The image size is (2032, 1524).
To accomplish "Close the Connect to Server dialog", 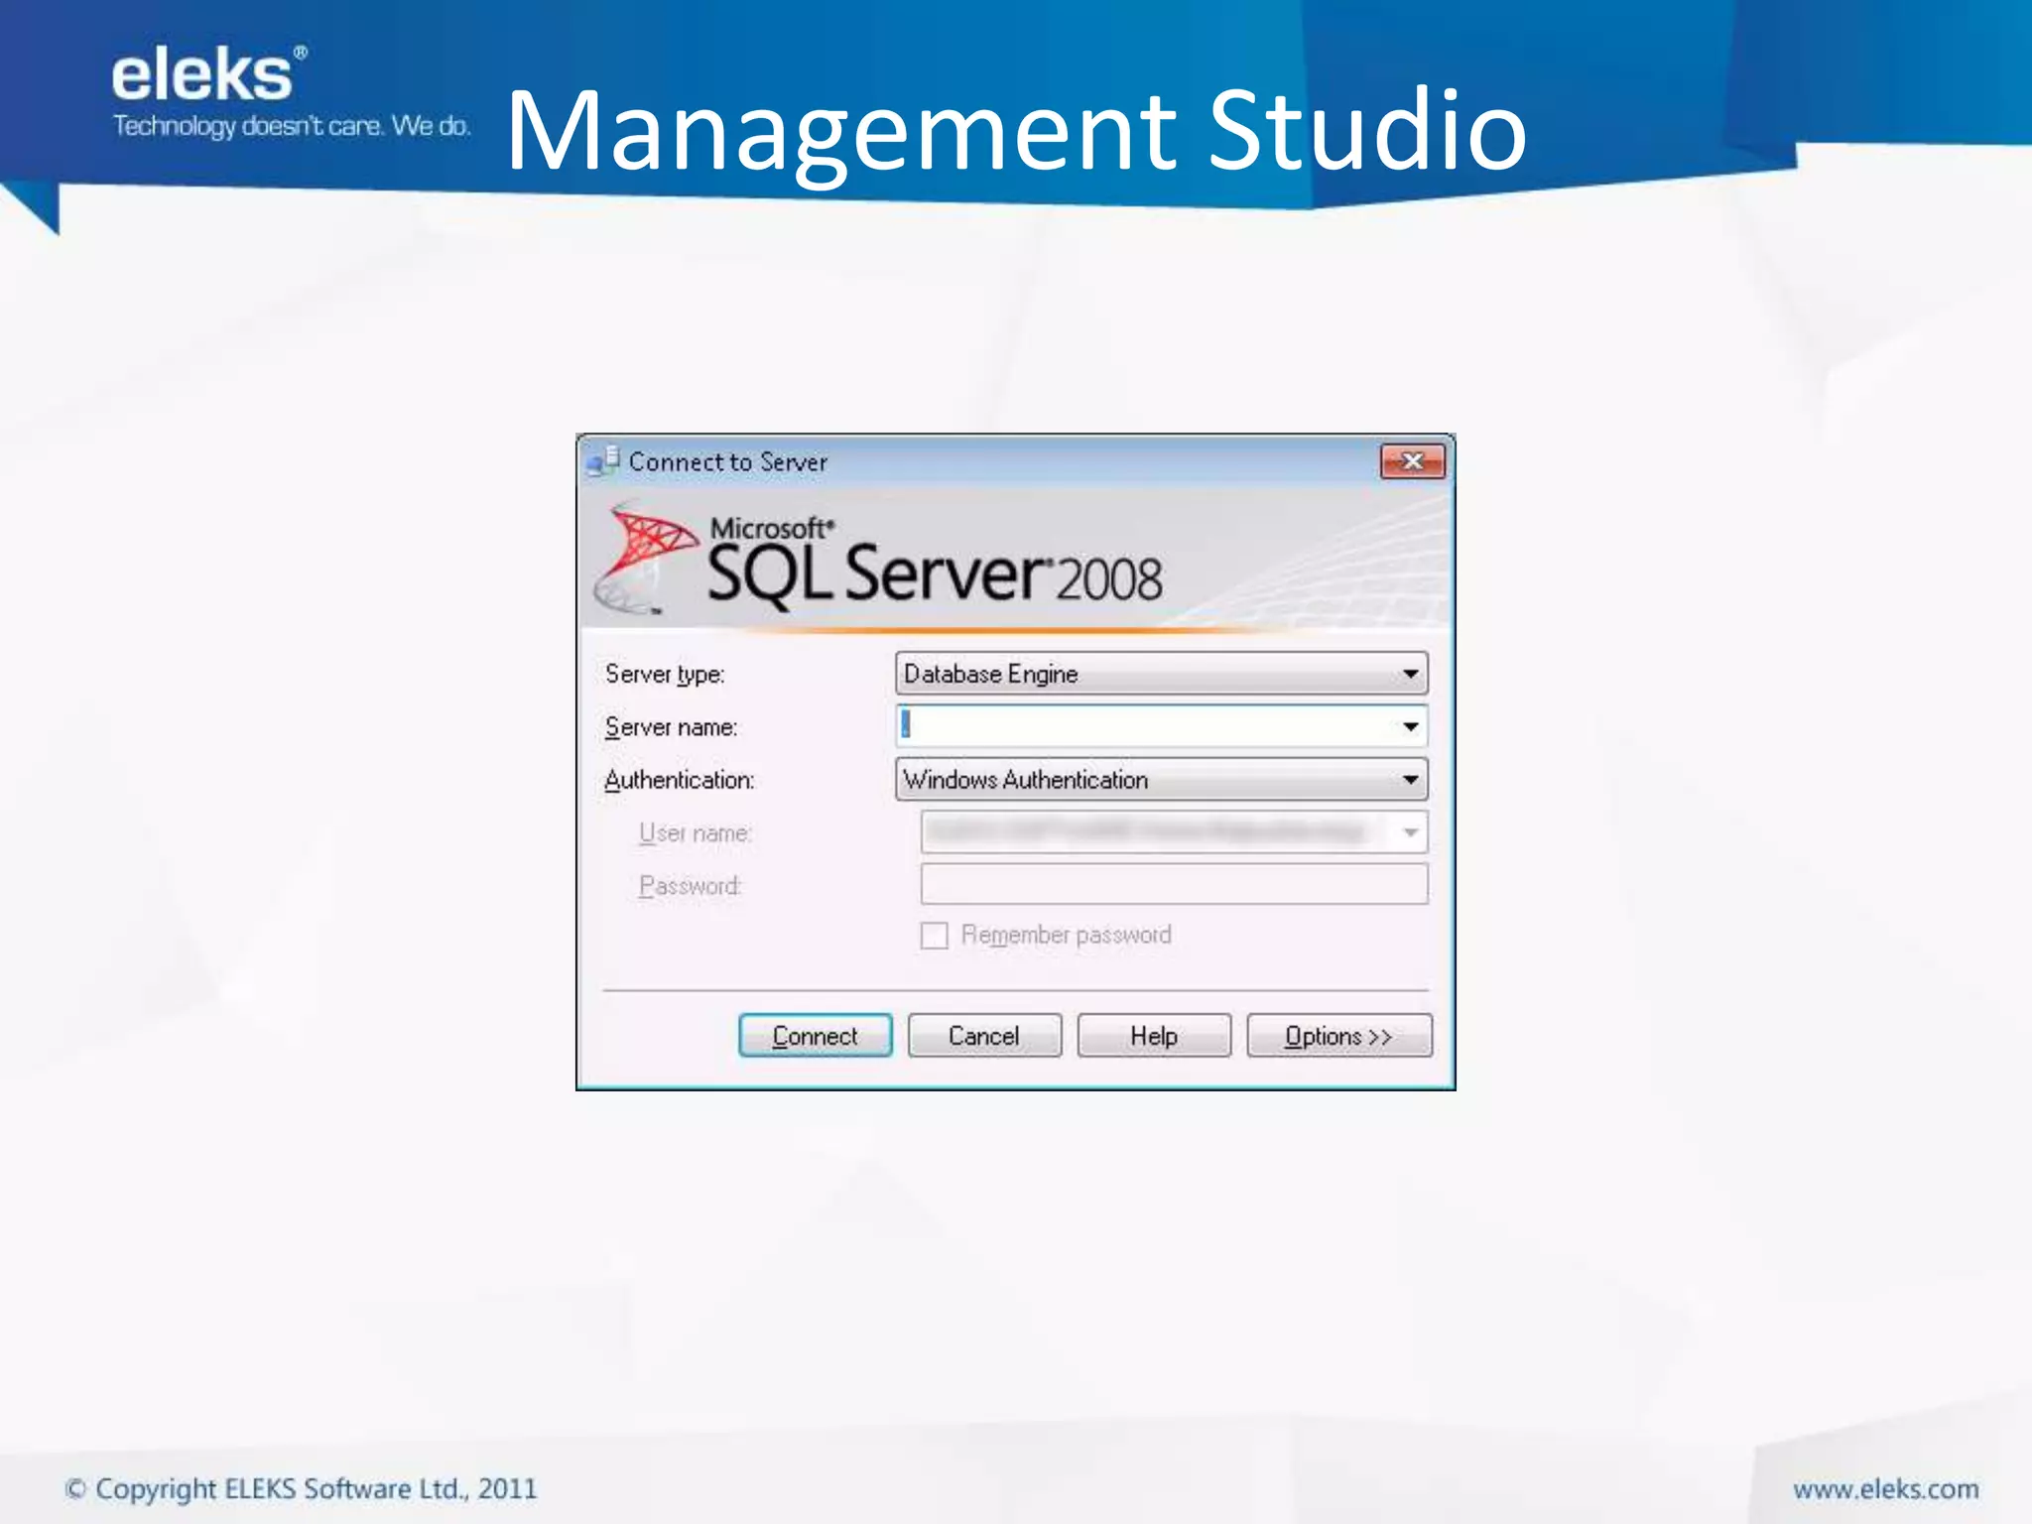I will pos(1412,461).
